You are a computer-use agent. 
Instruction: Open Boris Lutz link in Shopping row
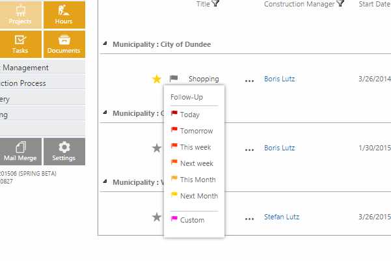[x=279, y=79]
